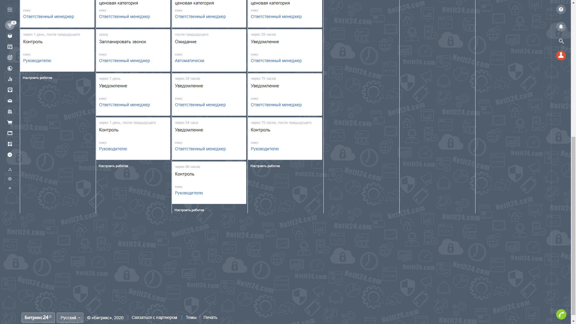Open the help question mark icon
576x324 pixels.
coord(561,9)
